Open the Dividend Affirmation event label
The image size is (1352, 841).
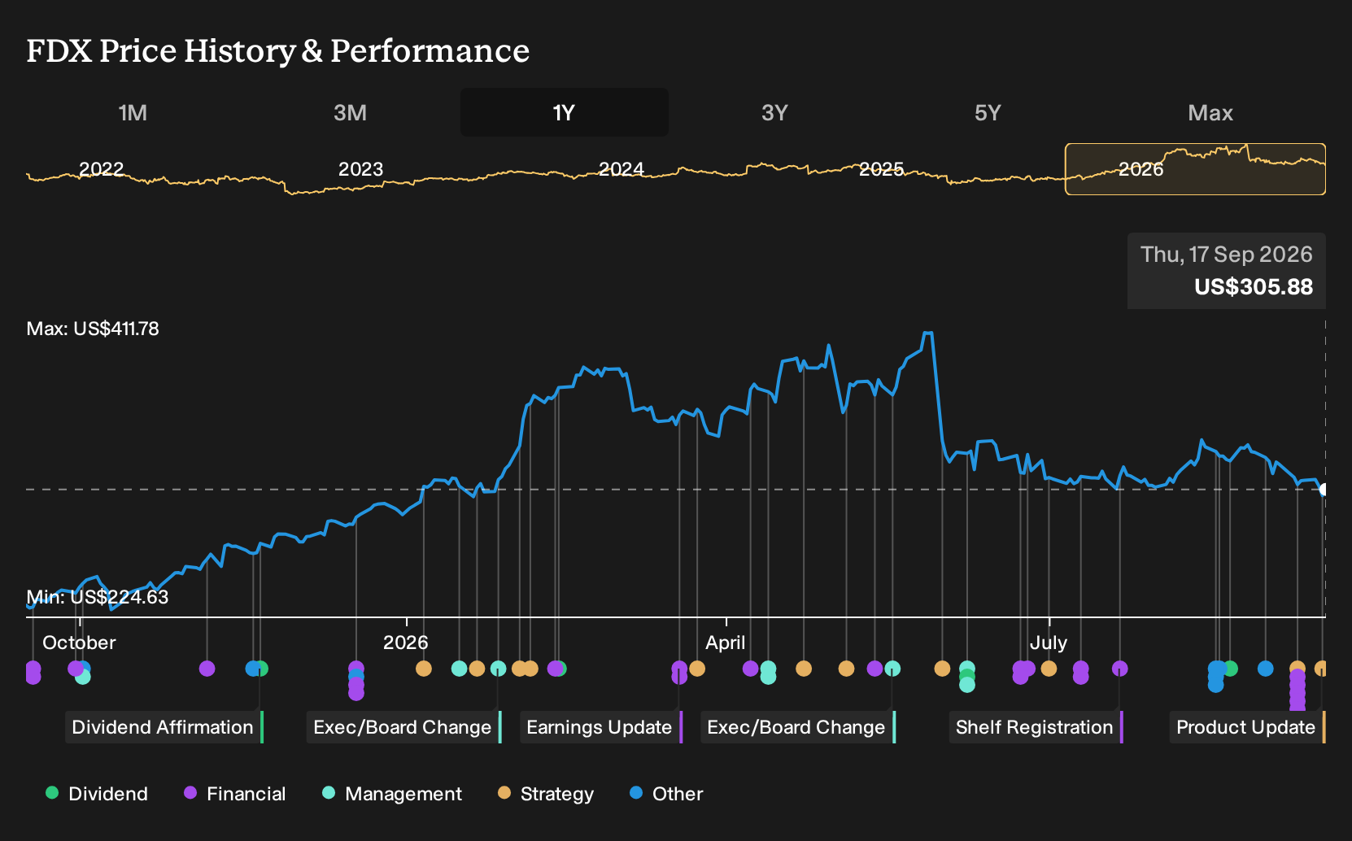(164, 727)
